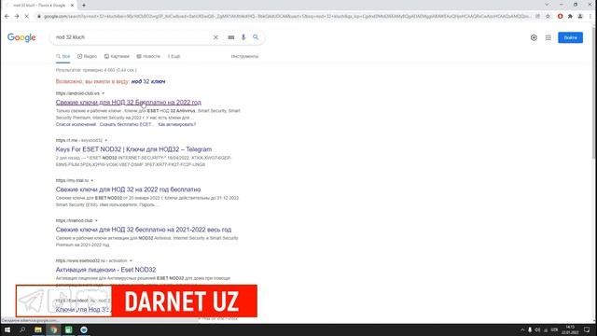Click the blue Войти sign-in button
Screen dimensions: 597x336
pos(570,37)
